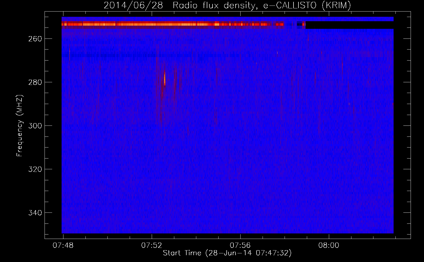Select the '07:48' time axis label

[x=63, y=245]
